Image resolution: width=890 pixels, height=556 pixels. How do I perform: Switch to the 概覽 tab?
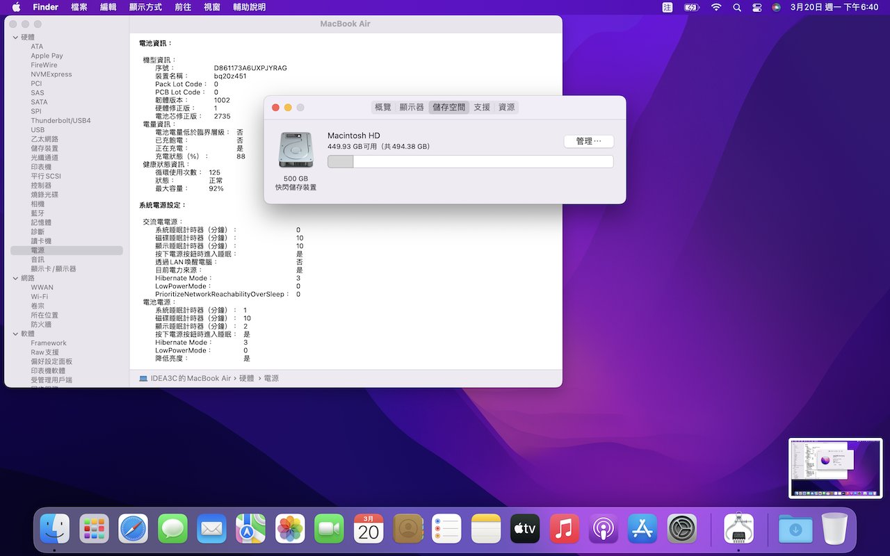(383, 107)
